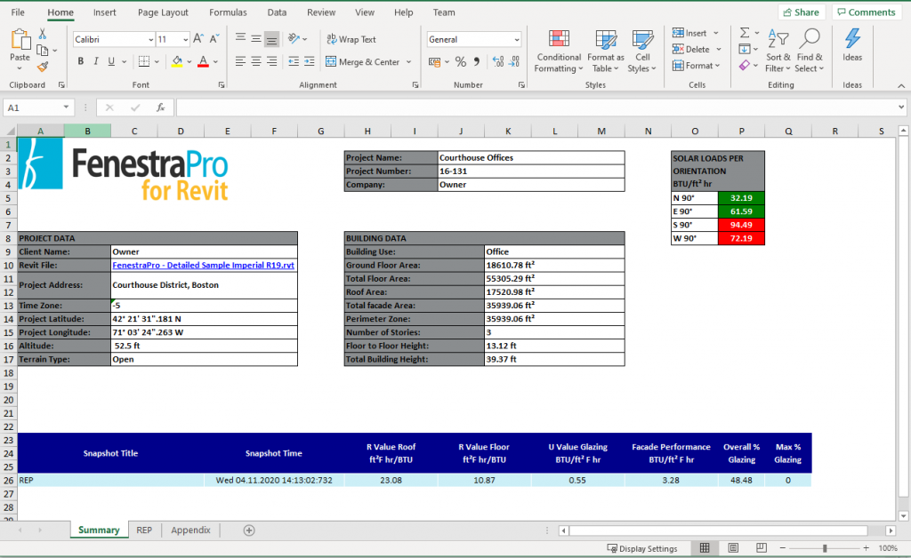Image resolution: width=911 pixels, height=558 pixels.
Task: Open the Page Layout tab
Action: (164, 12)
